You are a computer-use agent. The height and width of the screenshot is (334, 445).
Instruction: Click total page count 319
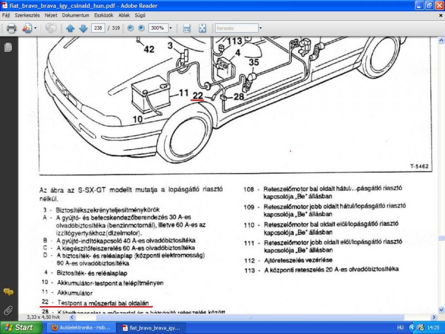(116, 28)
